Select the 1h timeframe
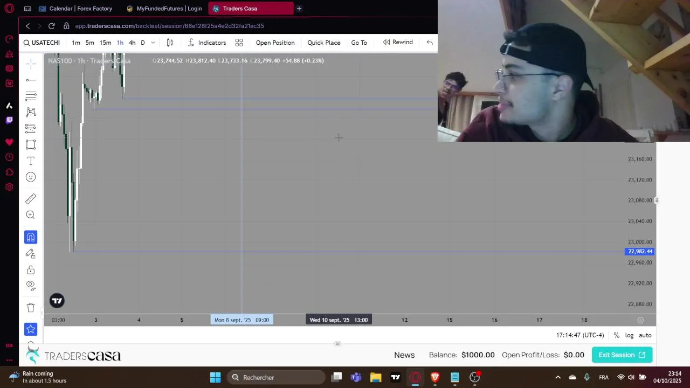The image size is (690, 388). pyautogui.click(x=120, y=43)
